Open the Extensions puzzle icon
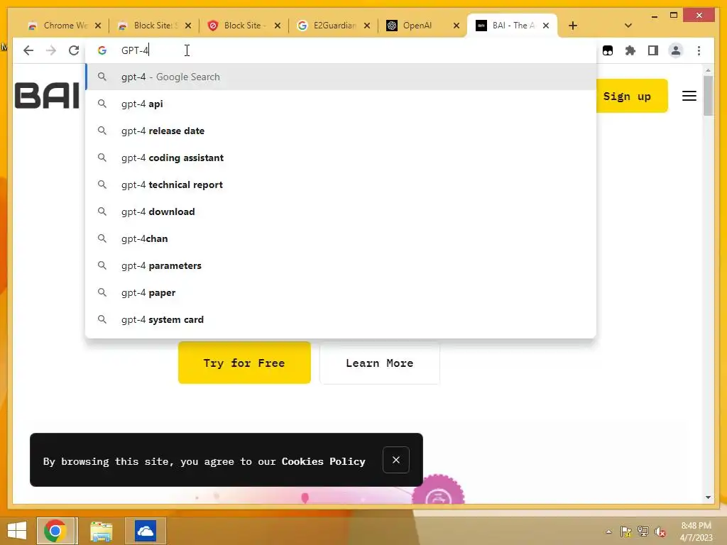The height and width of the screenshot is (545, 727). [x=630, y=50]
